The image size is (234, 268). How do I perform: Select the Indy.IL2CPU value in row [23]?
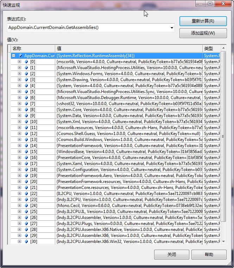129,200
